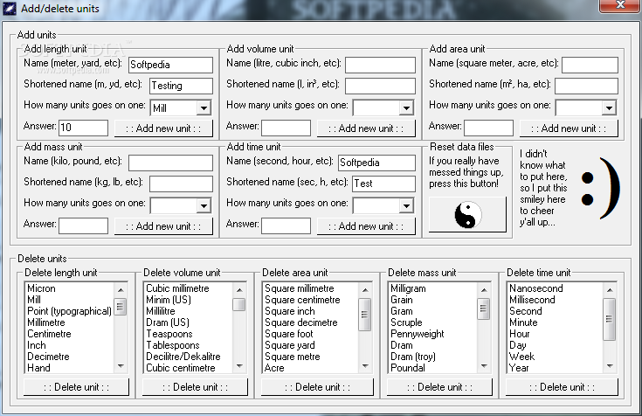Open the length unit 'Mill' dropdown

[204, 107]
